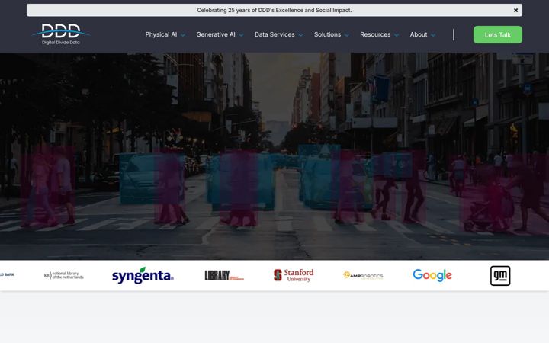Open the Resources menu
549x343 pixels.
[x=375, y=34]
